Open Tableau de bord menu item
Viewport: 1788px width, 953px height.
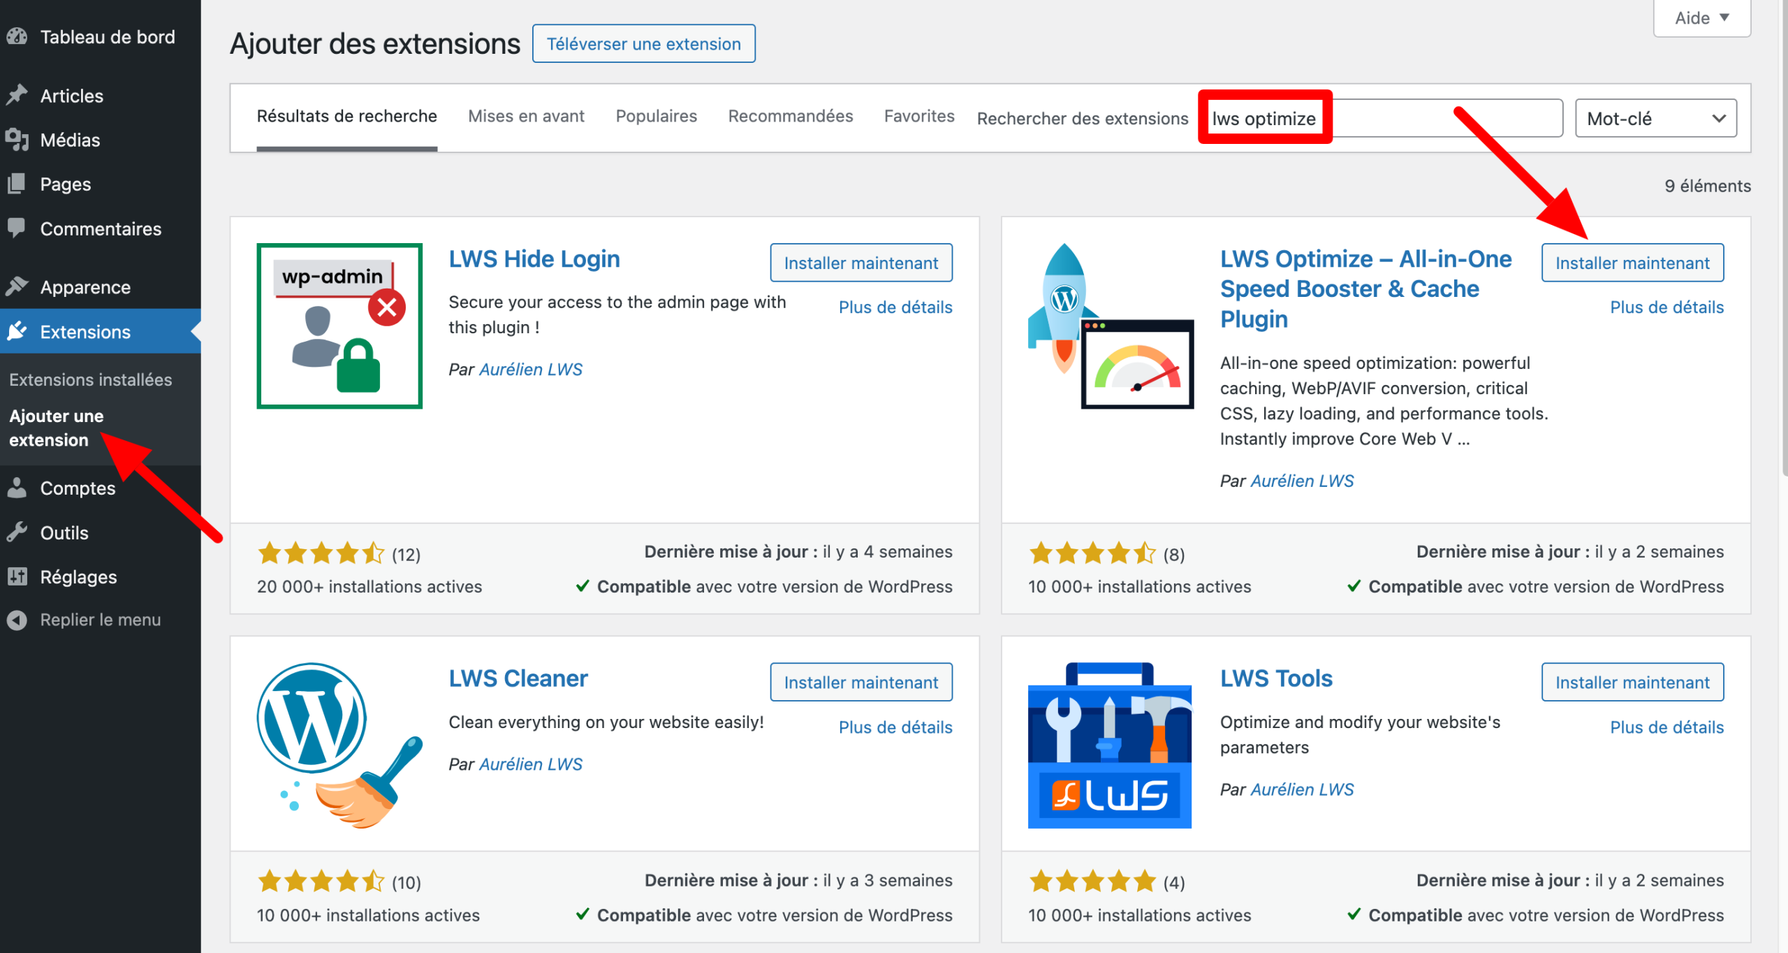coord(101,36)
